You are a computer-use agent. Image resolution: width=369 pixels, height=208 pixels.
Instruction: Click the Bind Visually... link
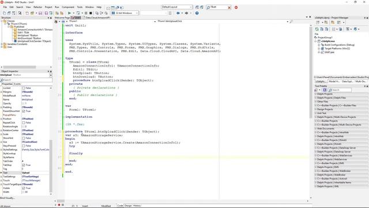[x=7, y=198]
